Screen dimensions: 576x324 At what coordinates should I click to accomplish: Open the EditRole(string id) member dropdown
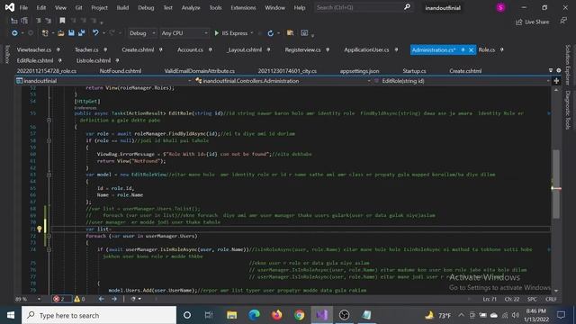[462, 81]
